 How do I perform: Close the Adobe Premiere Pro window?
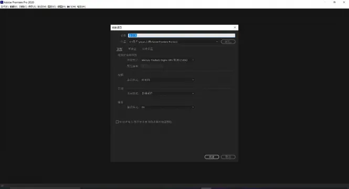pyautogui.click(x=344, y=2)
